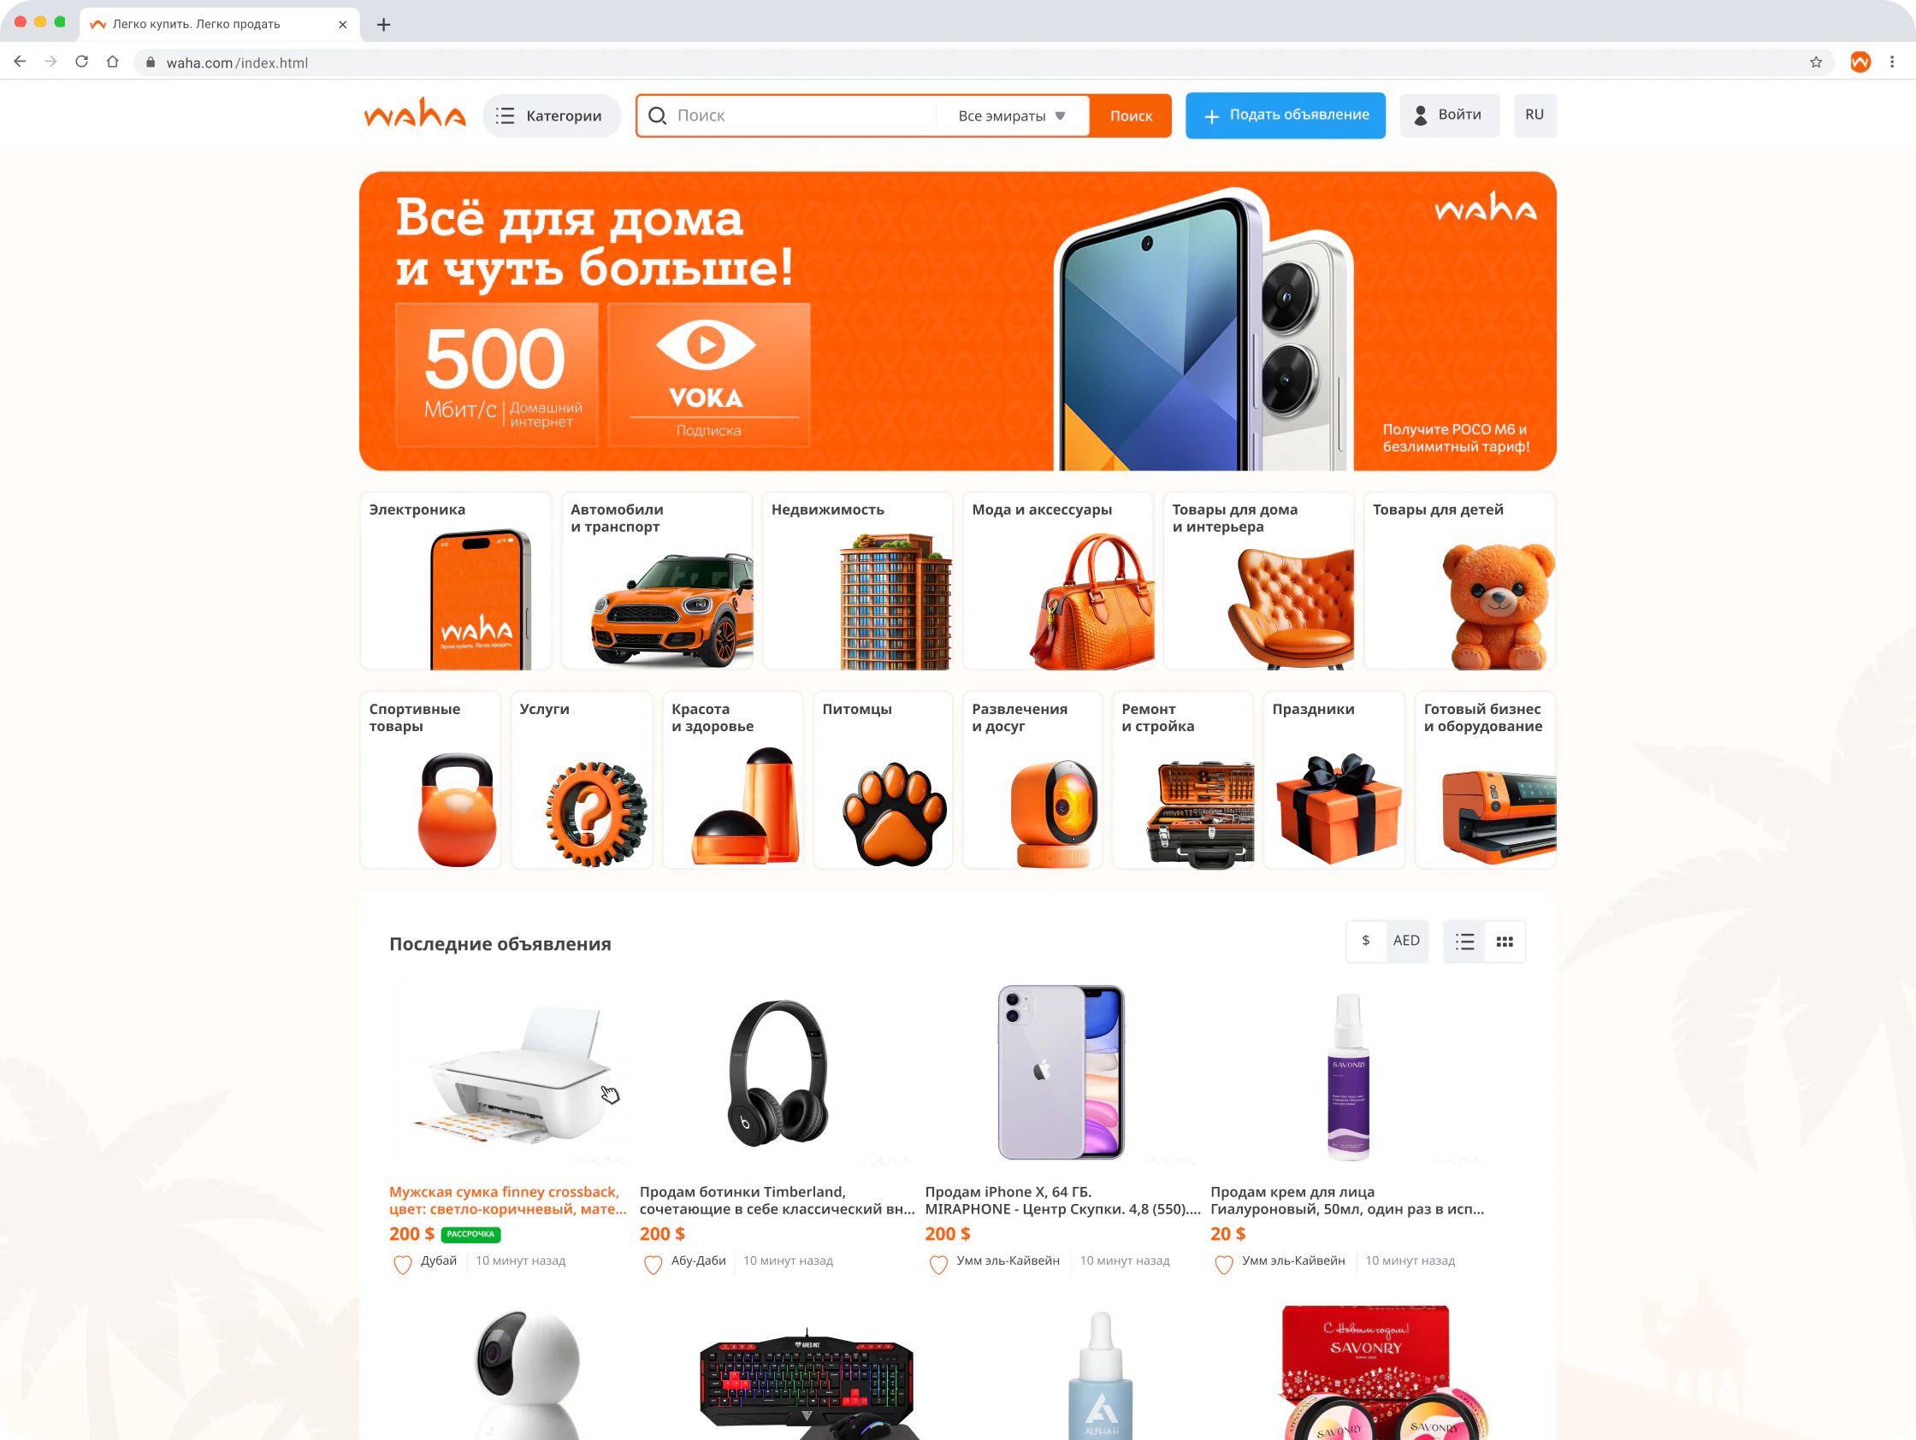Click the waha logo in header

tap(414, 114)
